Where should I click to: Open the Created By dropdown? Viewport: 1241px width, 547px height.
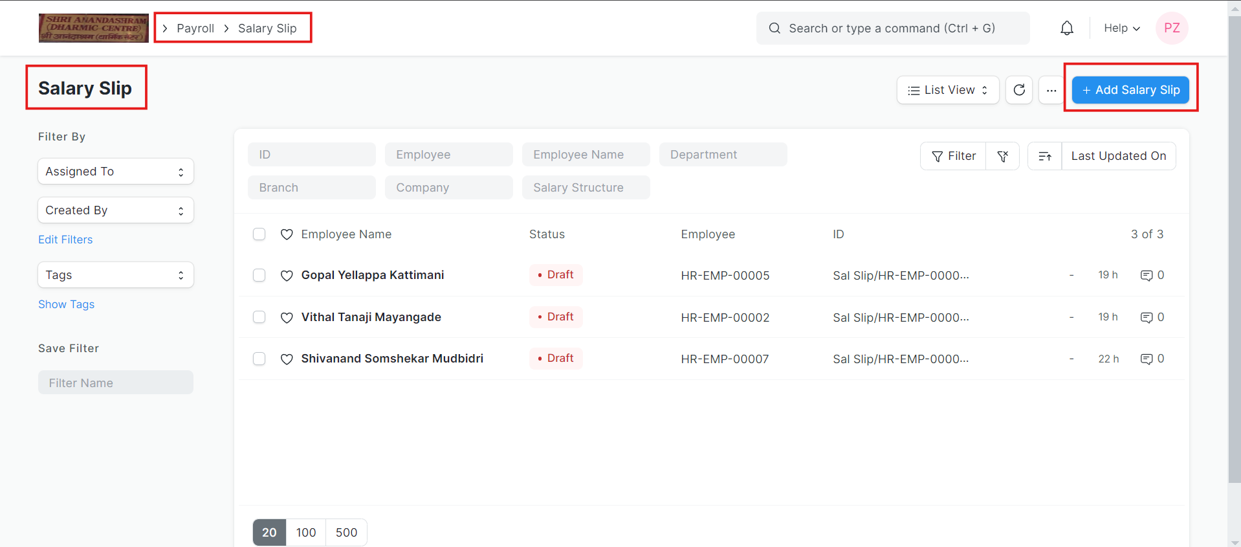tap(116, 210)
